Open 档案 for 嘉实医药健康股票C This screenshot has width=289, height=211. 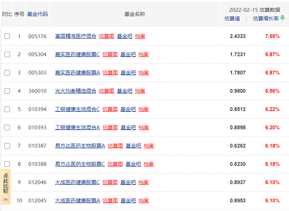click(144, 54)
